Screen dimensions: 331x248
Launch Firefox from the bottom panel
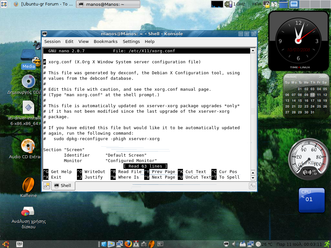coord(128,244)
